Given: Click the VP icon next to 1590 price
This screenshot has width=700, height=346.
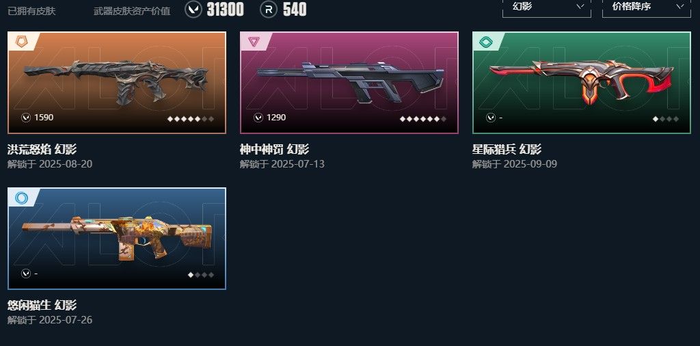Looking at the screenshot, I should pyautogui.click(x=26, y=118).
